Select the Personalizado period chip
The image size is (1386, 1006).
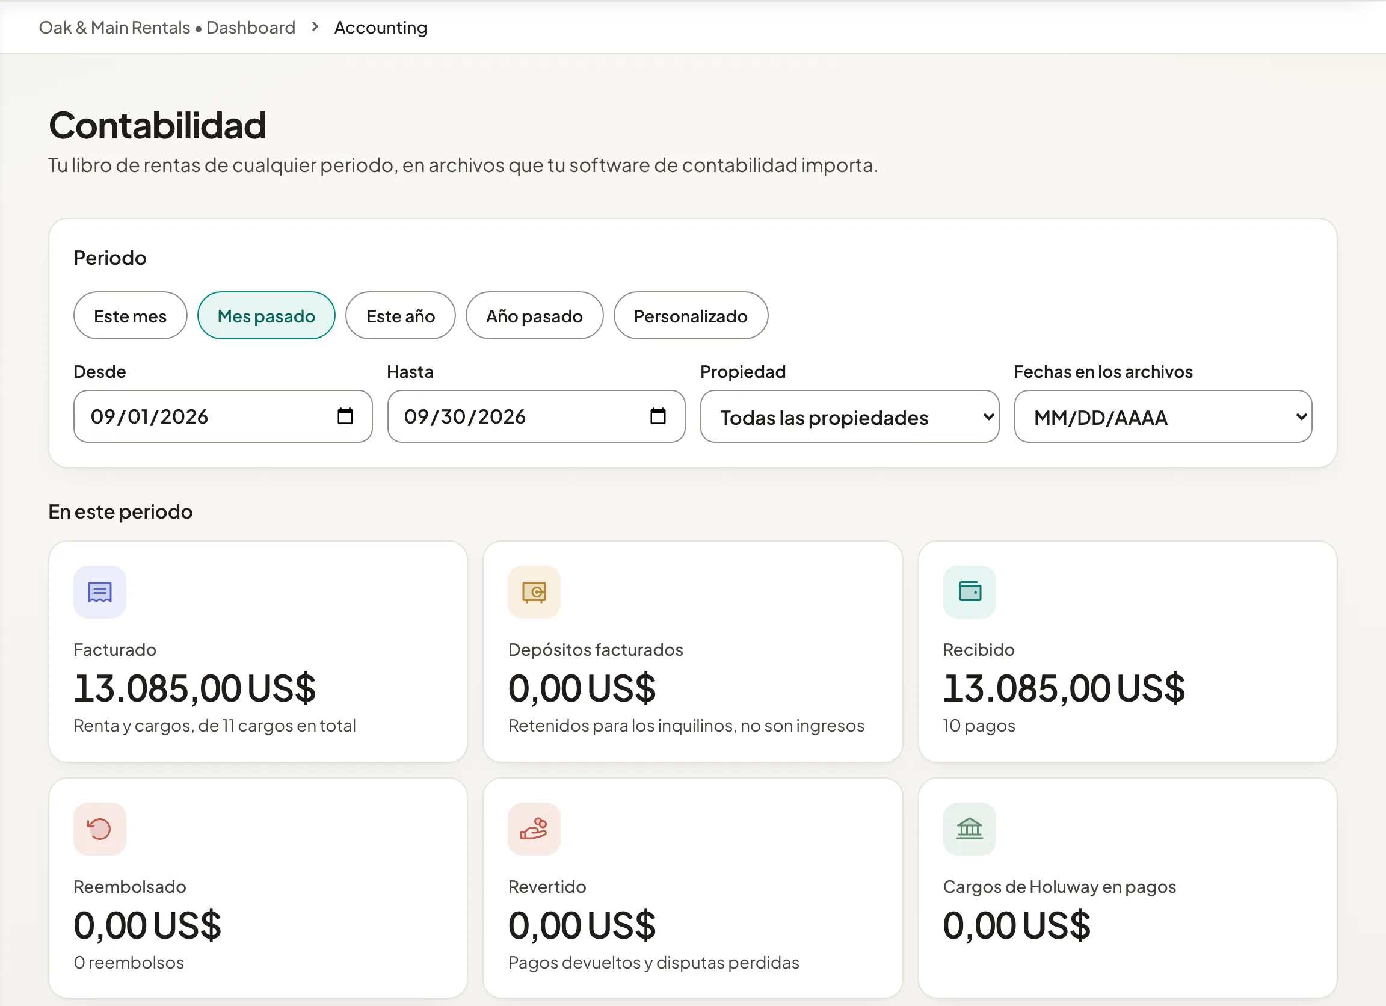coord(691,315)
